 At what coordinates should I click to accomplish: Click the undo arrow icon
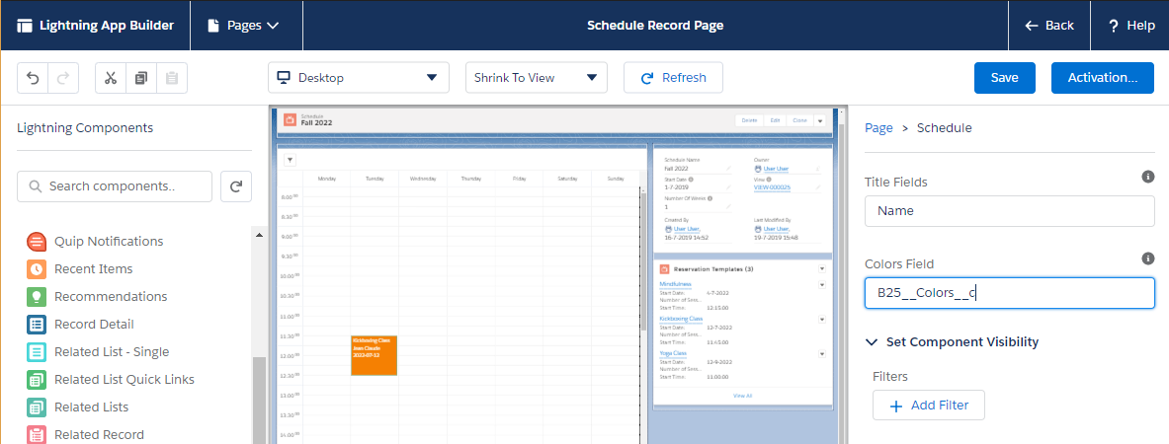[33, 78]
